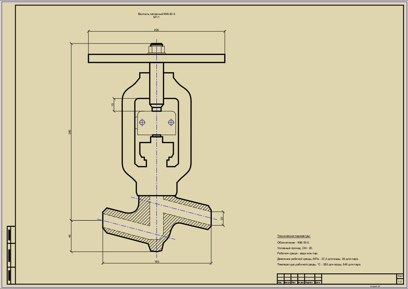Select the "Обозначение - 998-20-0." text line
408x289 pixels.
click(x=293, y=242)
